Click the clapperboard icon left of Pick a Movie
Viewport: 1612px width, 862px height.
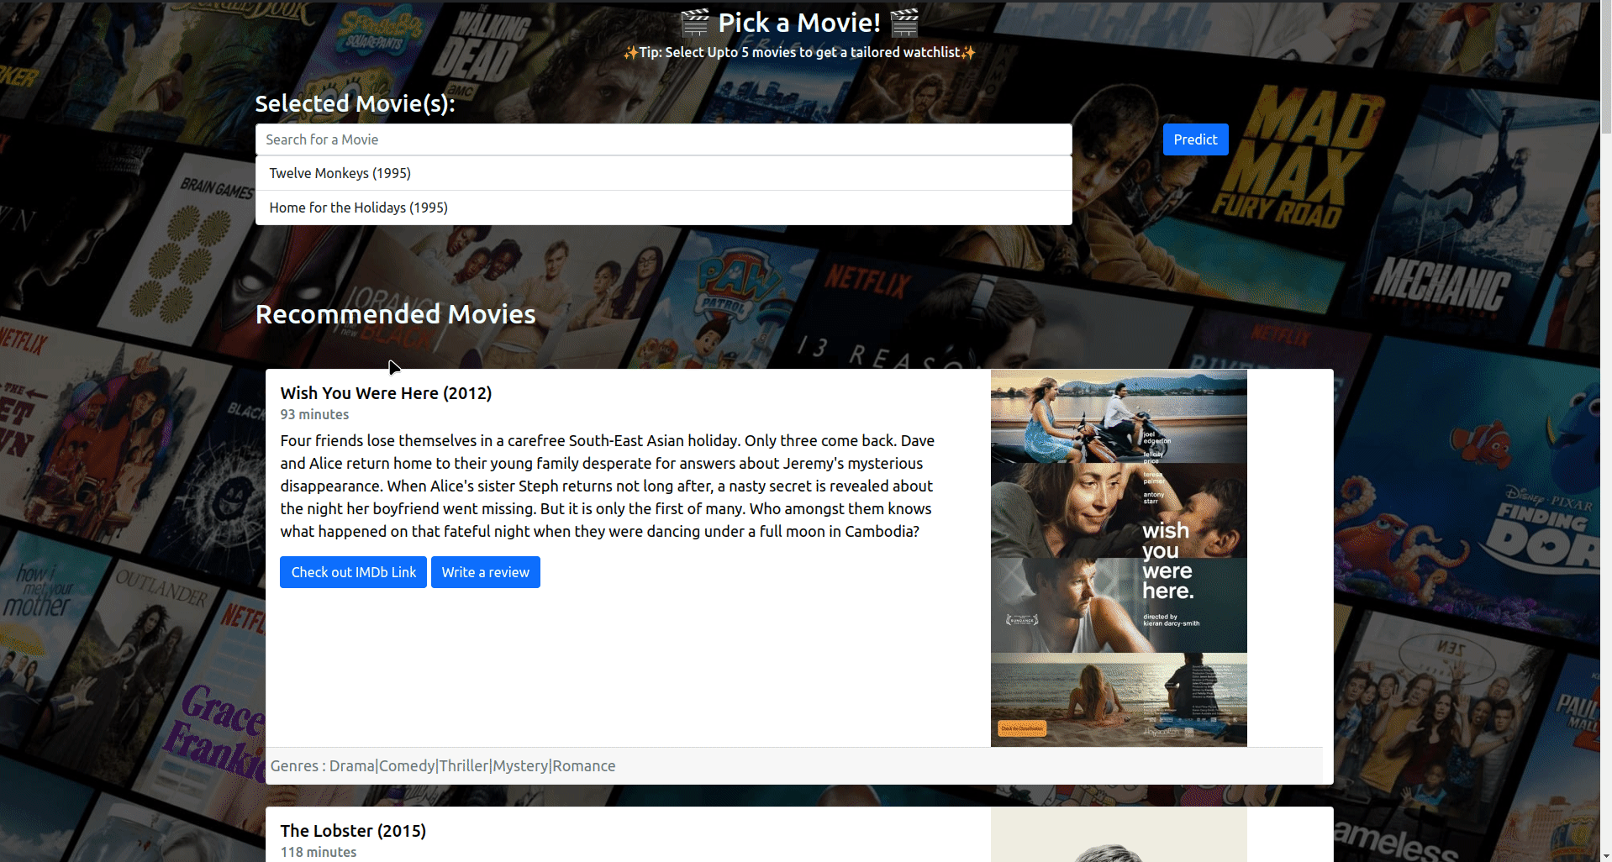pyautogui.click(x=694, y=23)
